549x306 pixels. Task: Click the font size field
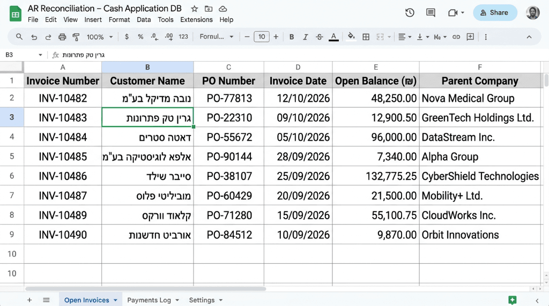(262, 37)
